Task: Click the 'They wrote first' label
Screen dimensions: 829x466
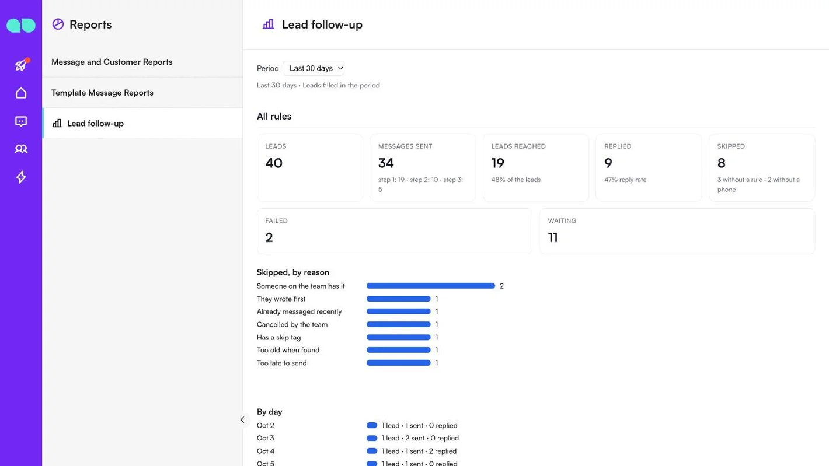Action: coord(281,299)
